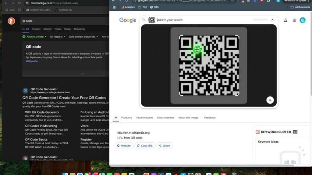The image size is (312, 175).
Task: Switch to News tab in DuckDuckGo
Action: coord(58,29)
